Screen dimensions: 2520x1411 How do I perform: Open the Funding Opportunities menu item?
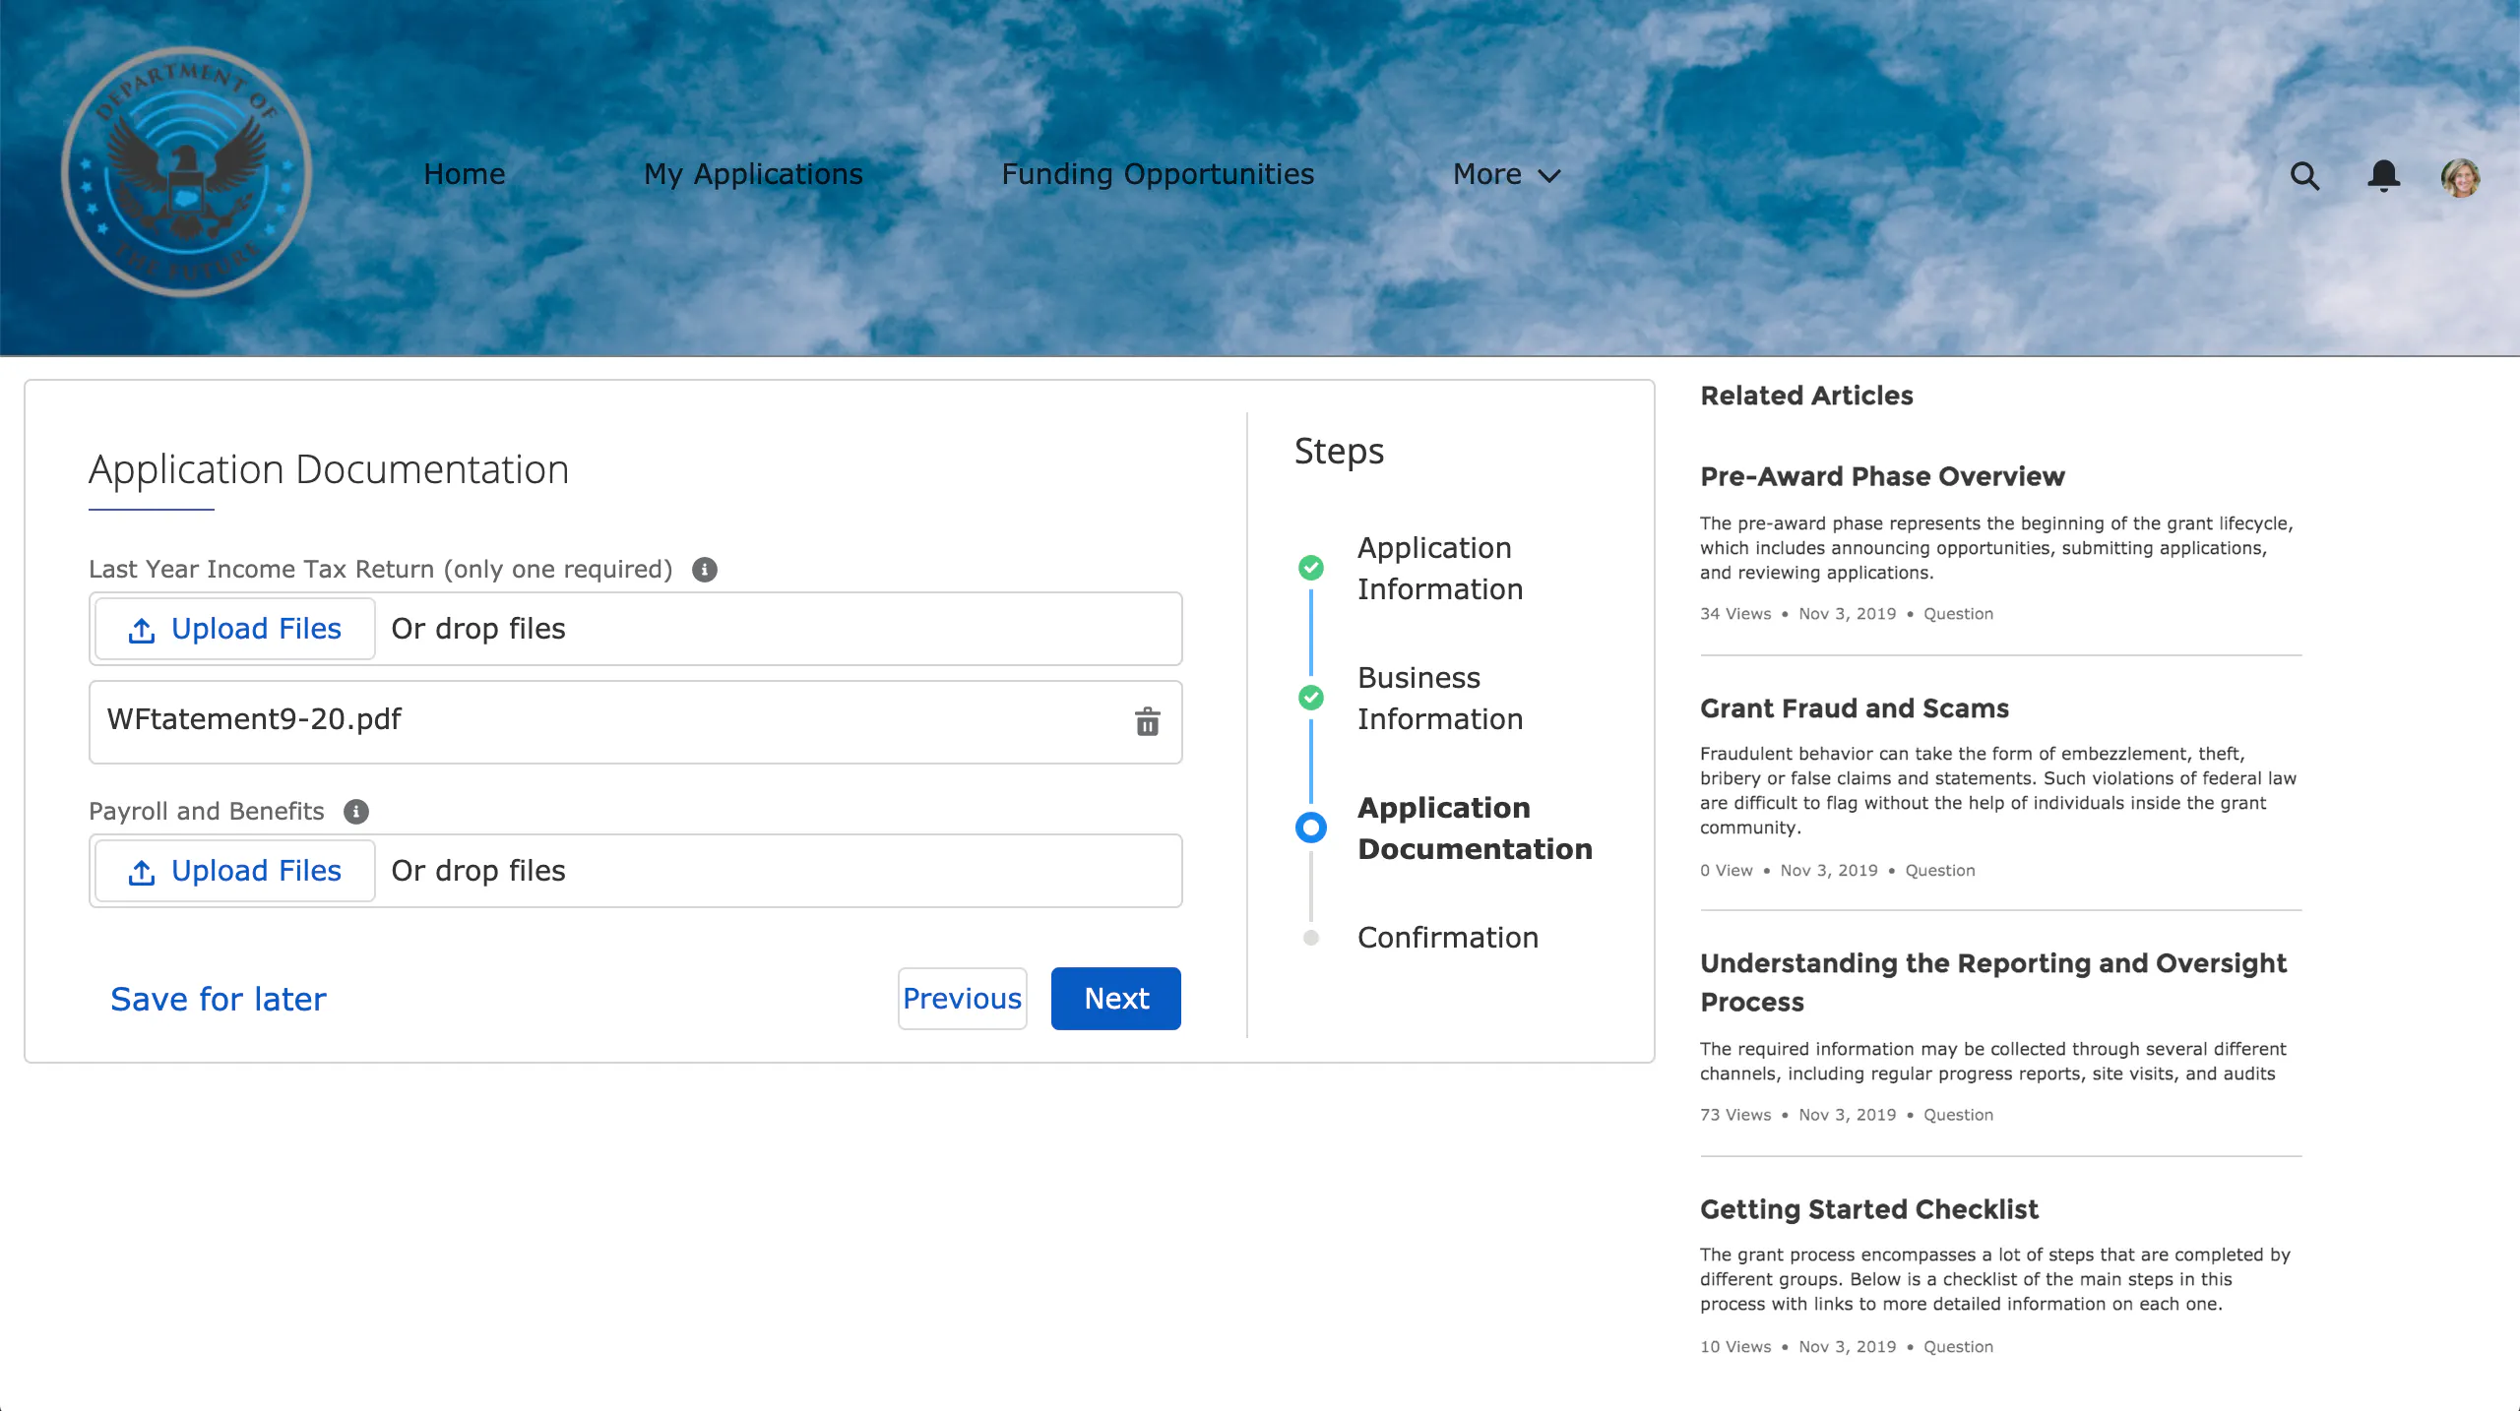tap(1158, 174)
